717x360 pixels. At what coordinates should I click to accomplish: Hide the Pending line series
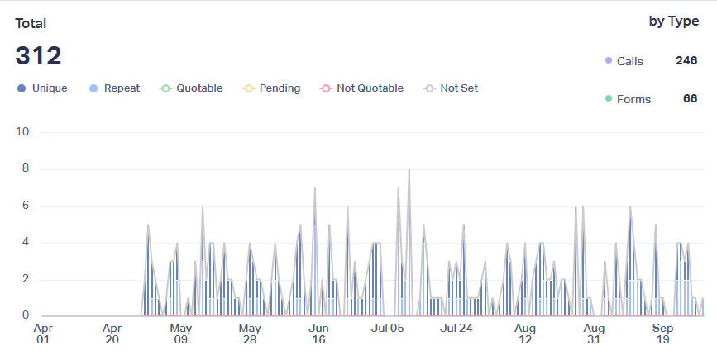coord(271,88)
